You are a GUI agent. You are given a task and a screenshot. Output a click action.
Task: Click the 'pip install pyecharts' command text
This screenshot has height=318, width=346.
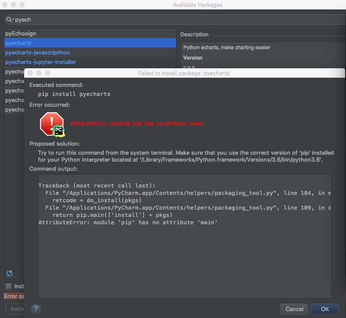[x=74, y=94]
